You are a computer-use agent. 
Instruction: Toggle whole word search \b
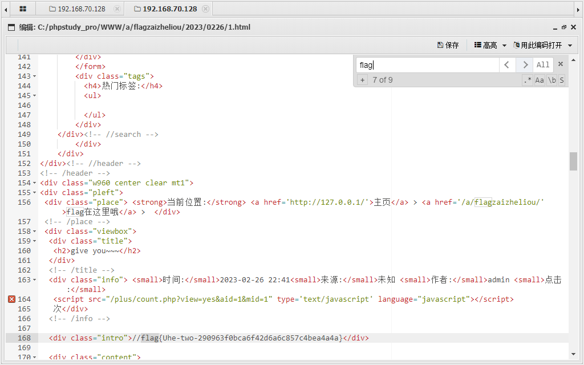coord(551,80)
